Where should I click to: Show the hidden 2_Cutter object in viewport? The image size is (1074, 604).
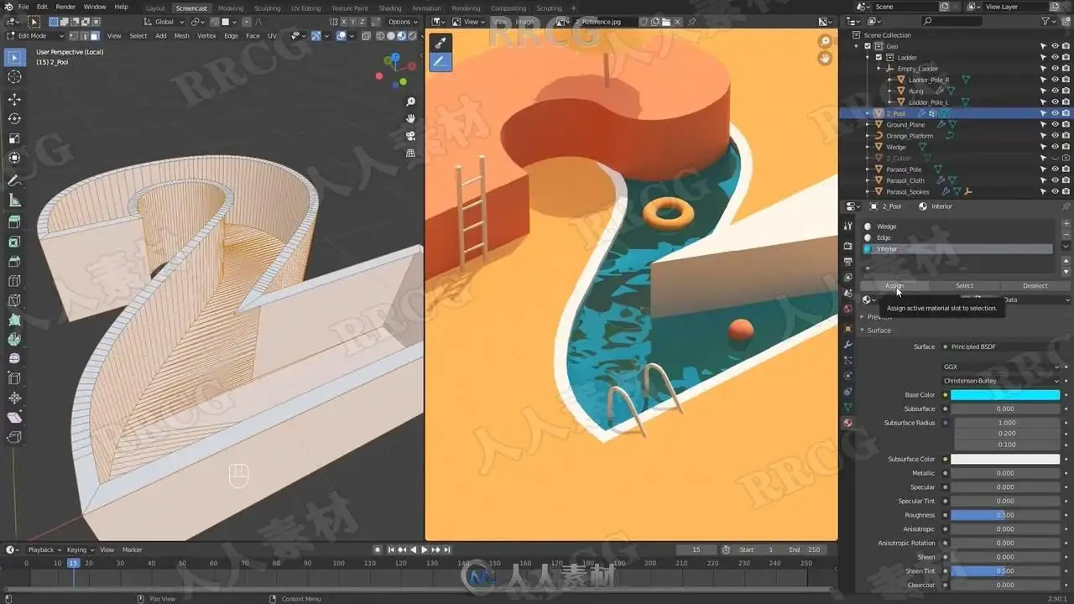[x=1055, y=158]
